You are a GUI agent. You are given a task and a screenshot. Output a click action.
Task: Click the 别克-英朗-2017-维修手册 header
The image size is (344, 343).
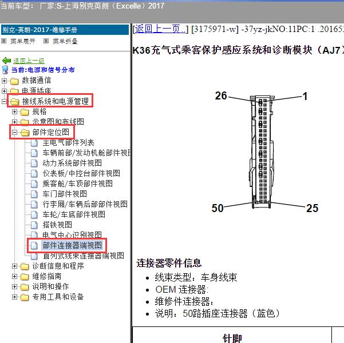(65, 30)
